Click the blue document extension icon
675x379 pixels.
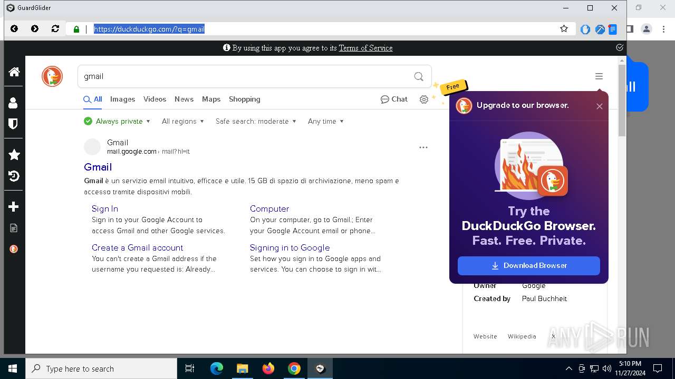pos(612,29)
